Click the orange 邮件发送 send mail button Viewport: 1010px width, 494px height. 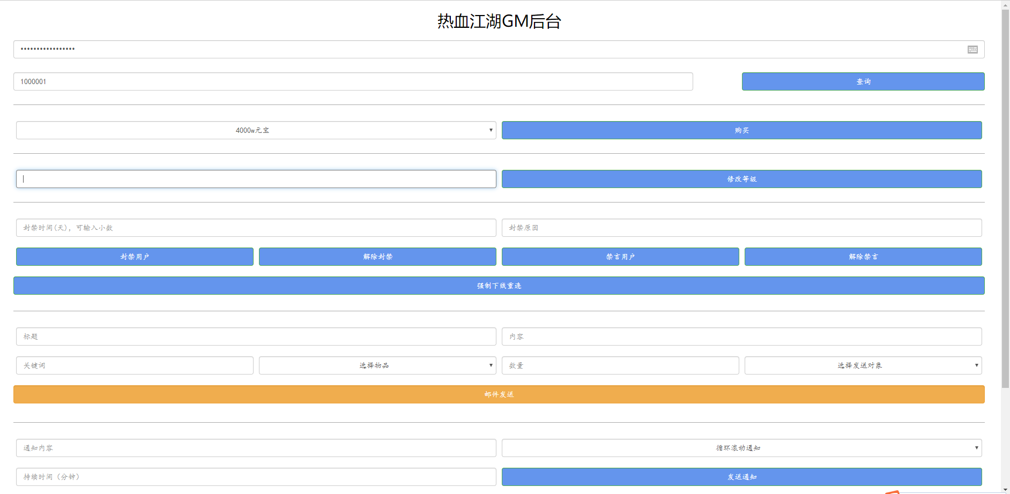point(499,394)
